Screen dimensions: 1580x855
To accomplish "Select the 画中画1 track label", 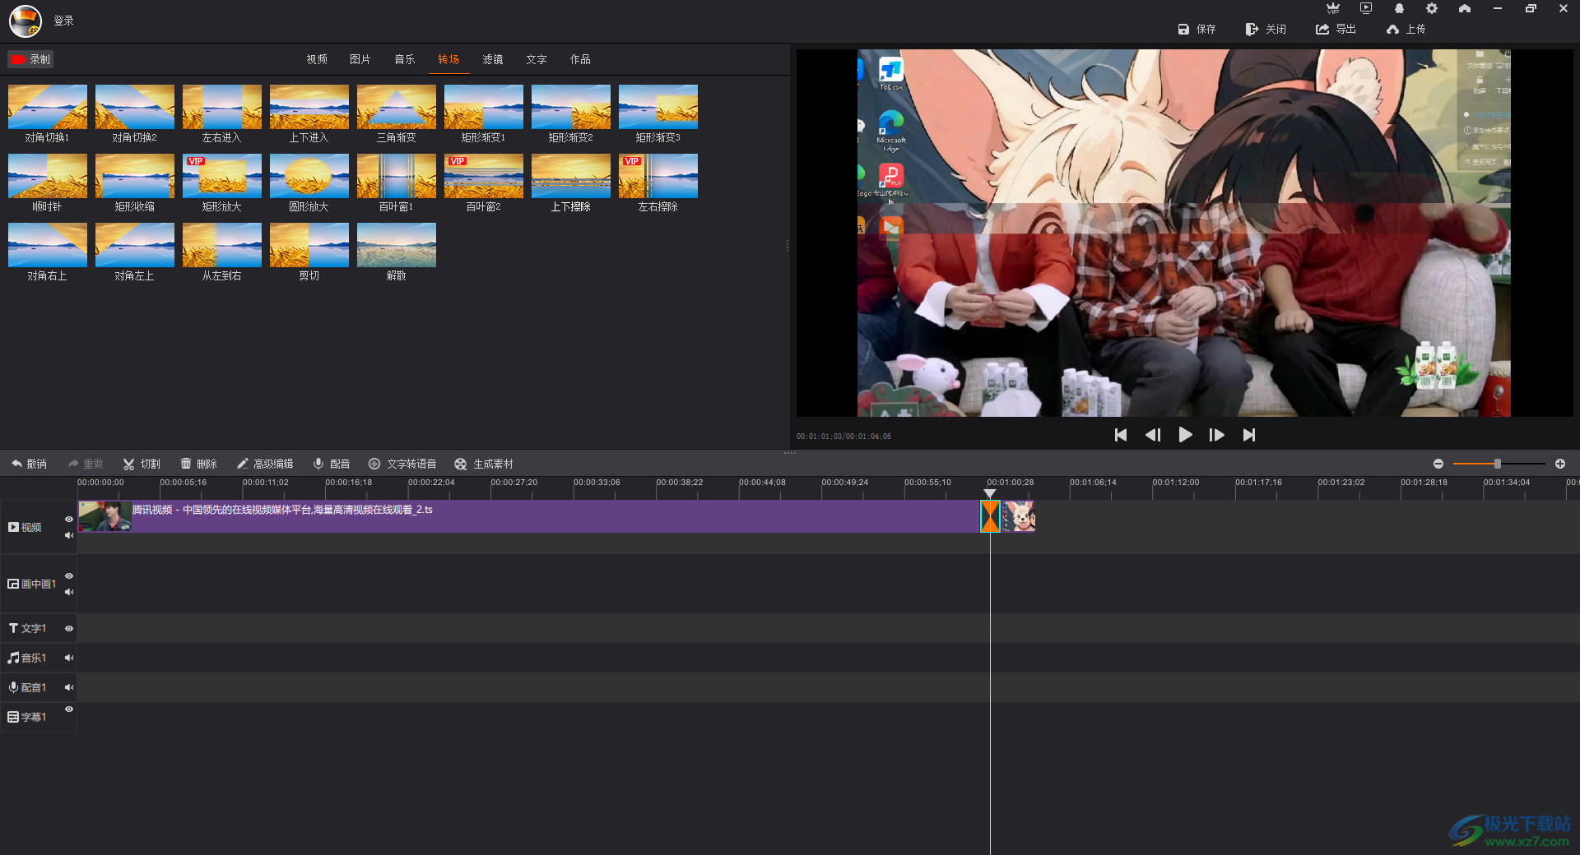I will tap(32, 584).
